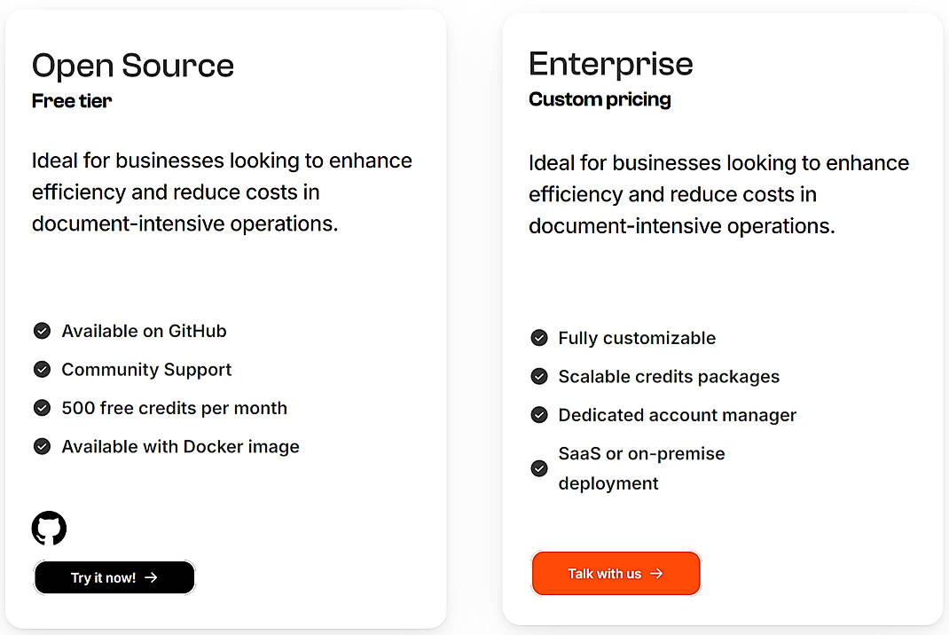This screenshot has height=635, width=949.
Task: Click the checkmark beside Scalable credits packages
Action: pyautogui.click(x=539, y=376)
